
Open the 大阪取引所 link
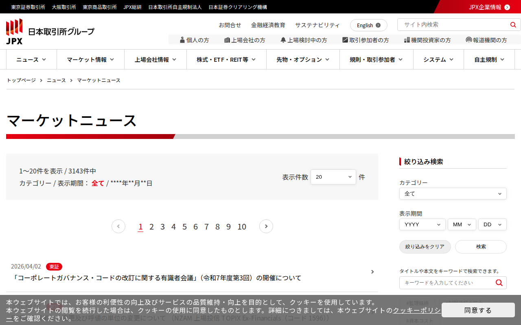point(64,7)
